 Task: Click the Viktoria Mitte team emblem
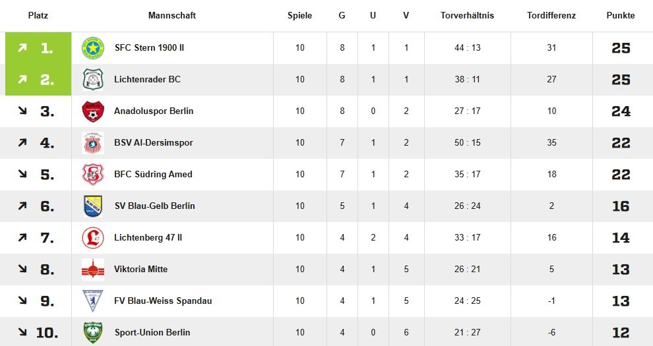[92, 270]
